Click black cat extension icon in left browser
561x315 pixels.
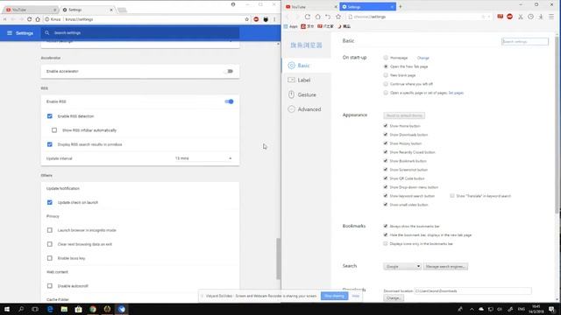coord(266,19)
